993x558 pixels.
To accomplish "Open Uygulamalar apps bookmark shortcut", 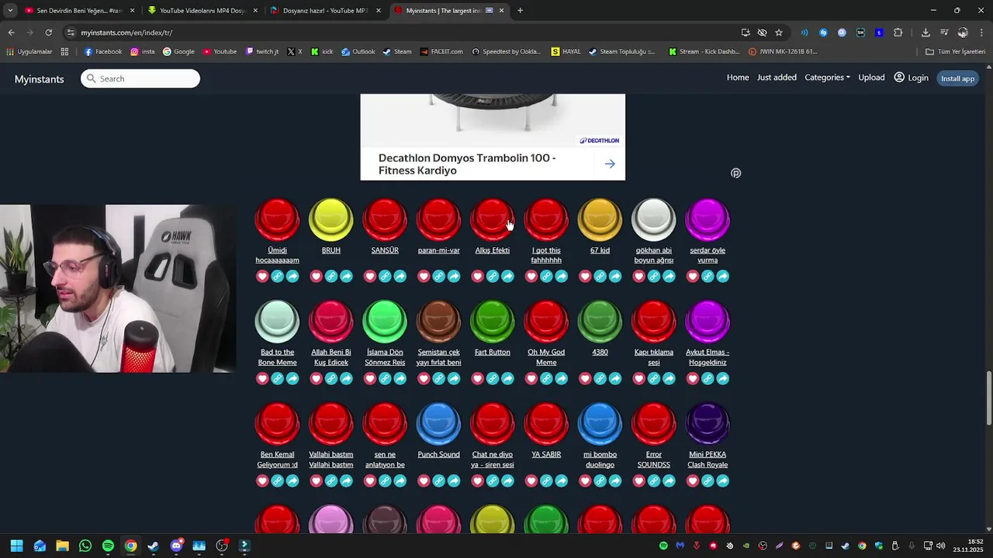I will (x=29, y=52).
